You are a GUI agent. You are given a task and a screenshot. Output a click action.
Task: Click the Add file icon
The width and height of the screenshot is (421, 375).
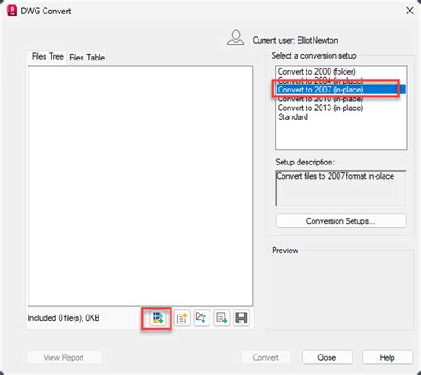pyautogui.click(x=157, y=318)
